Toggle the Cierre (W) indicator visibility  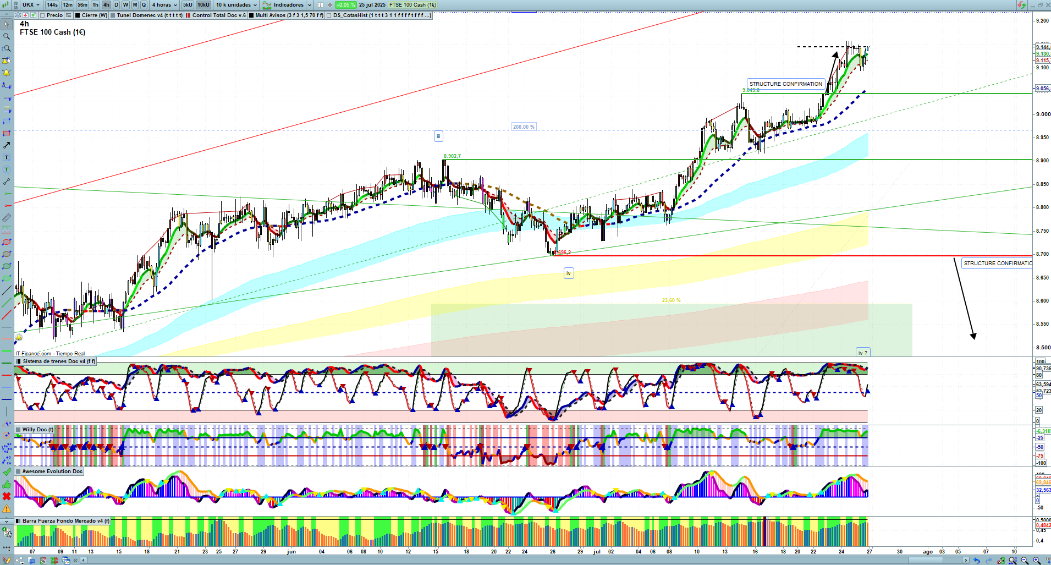coord(78,15)
